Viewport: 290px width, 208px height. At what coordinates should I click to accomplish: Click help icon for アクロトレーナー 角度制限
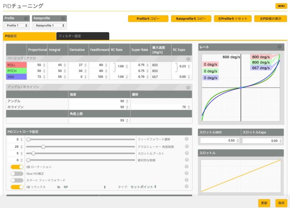186,146
